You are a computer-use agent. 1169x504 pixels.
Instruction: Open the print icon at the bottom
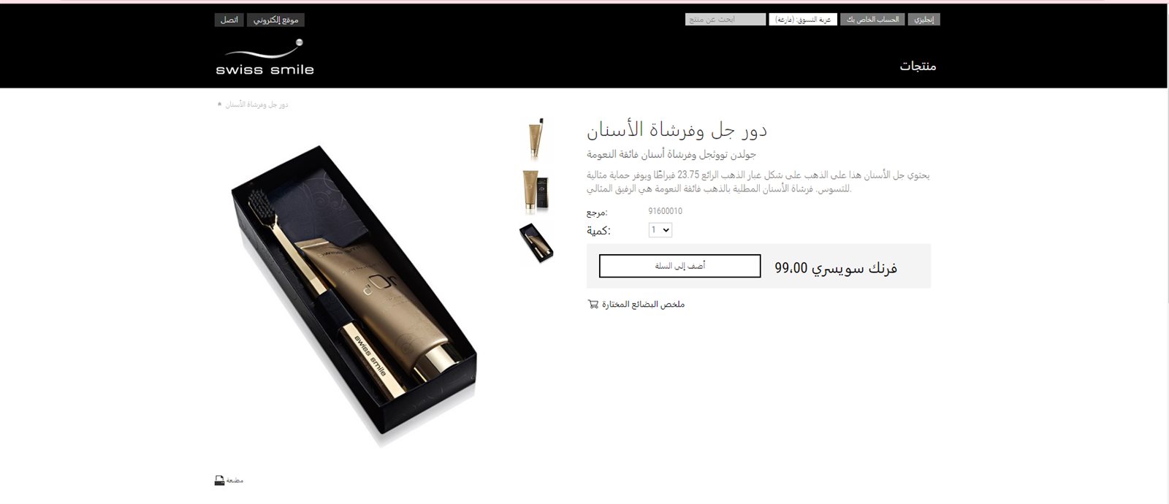219,480
